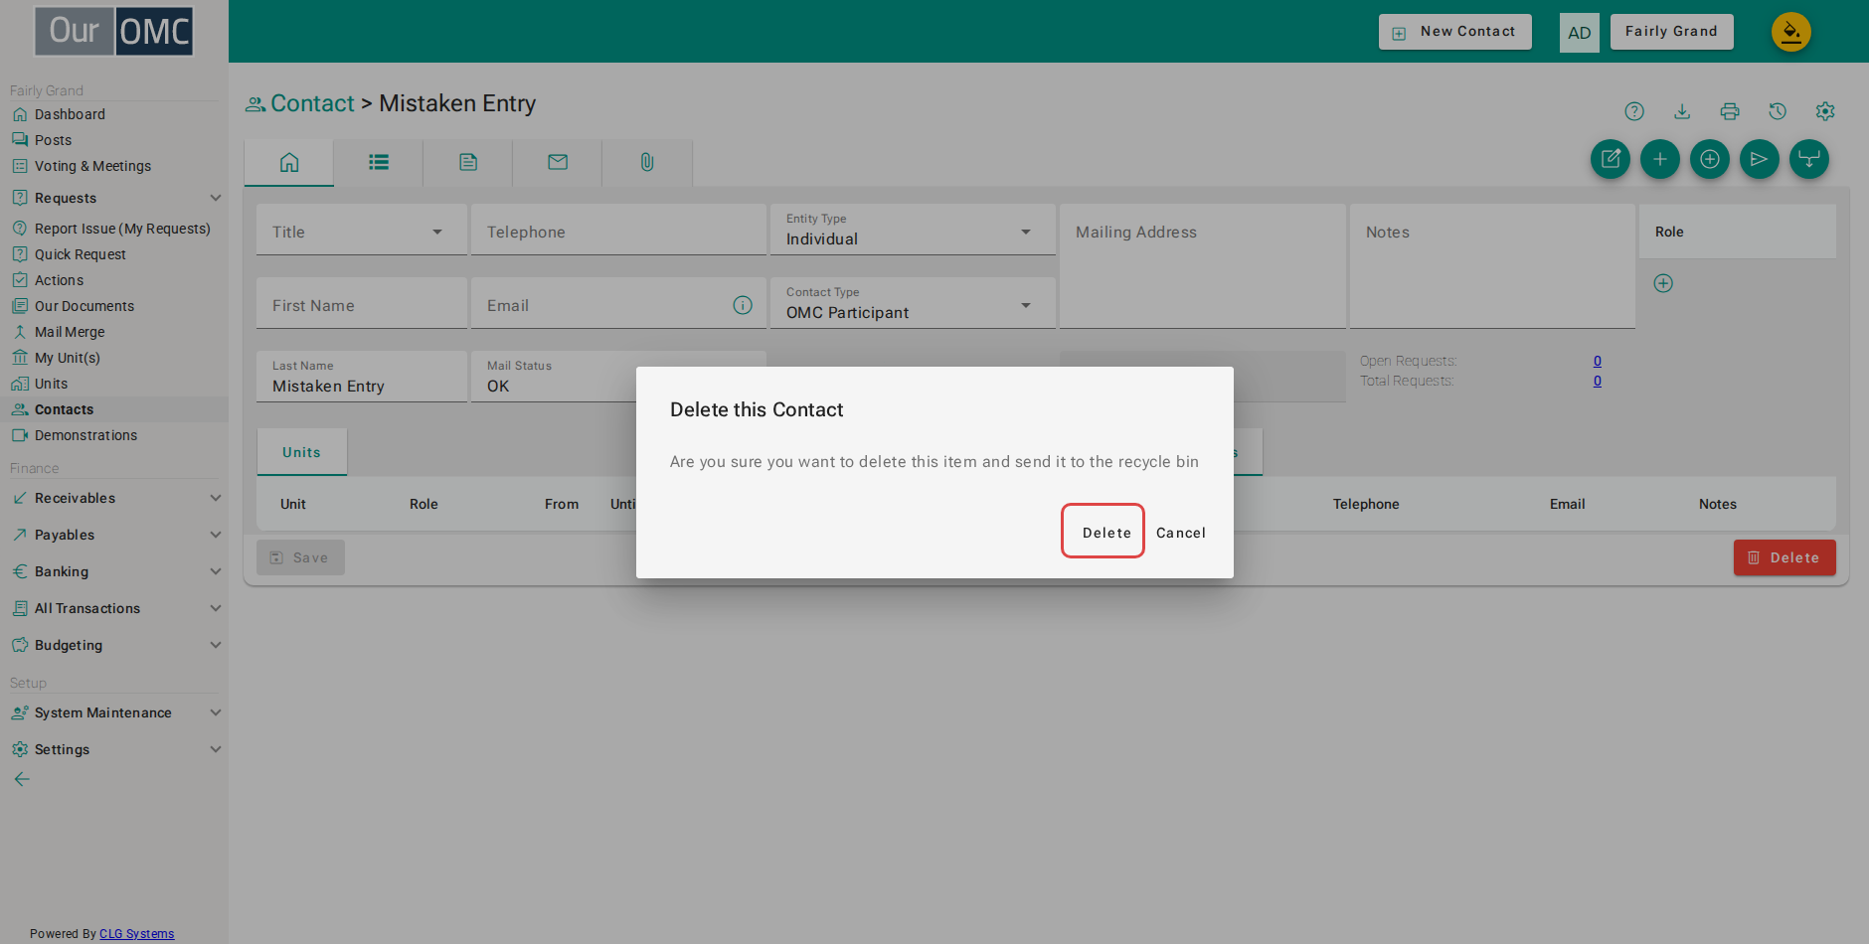
Task: Select the Units tab
Action: click(x=301, y=452)
